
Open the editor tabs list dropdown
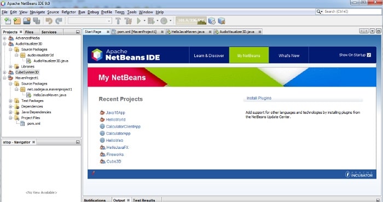[372, 31]
